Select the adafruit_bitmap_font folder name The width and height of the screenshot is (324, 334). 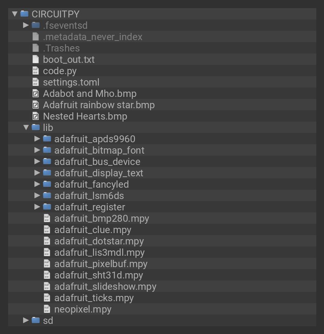[99, 150]
